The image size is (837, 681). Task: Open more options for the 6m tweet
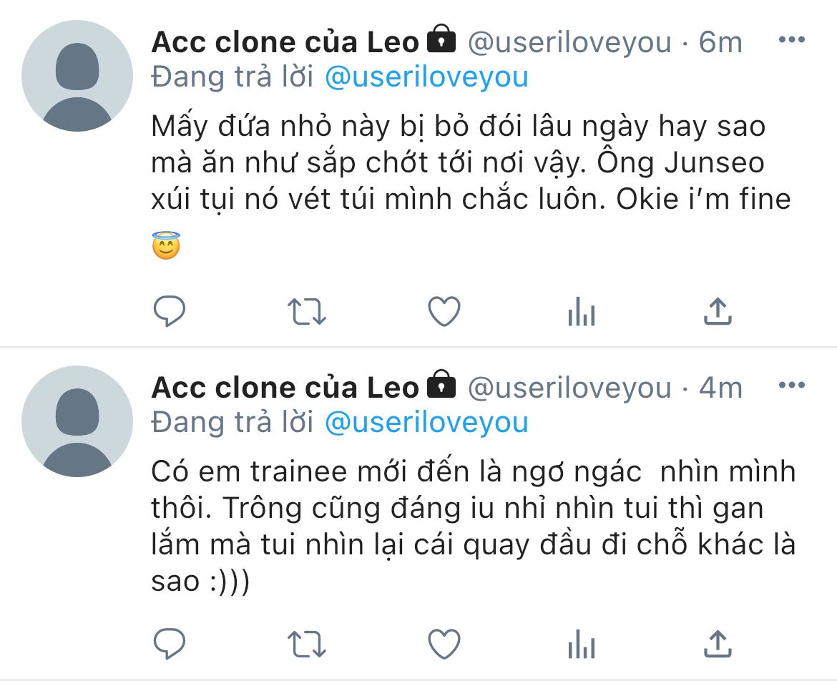point(791,40)
